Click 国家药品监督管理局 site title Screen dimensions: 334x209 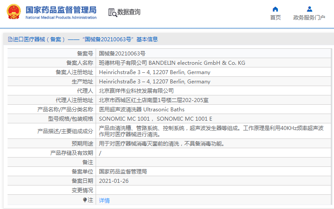(x=61, y=10)
